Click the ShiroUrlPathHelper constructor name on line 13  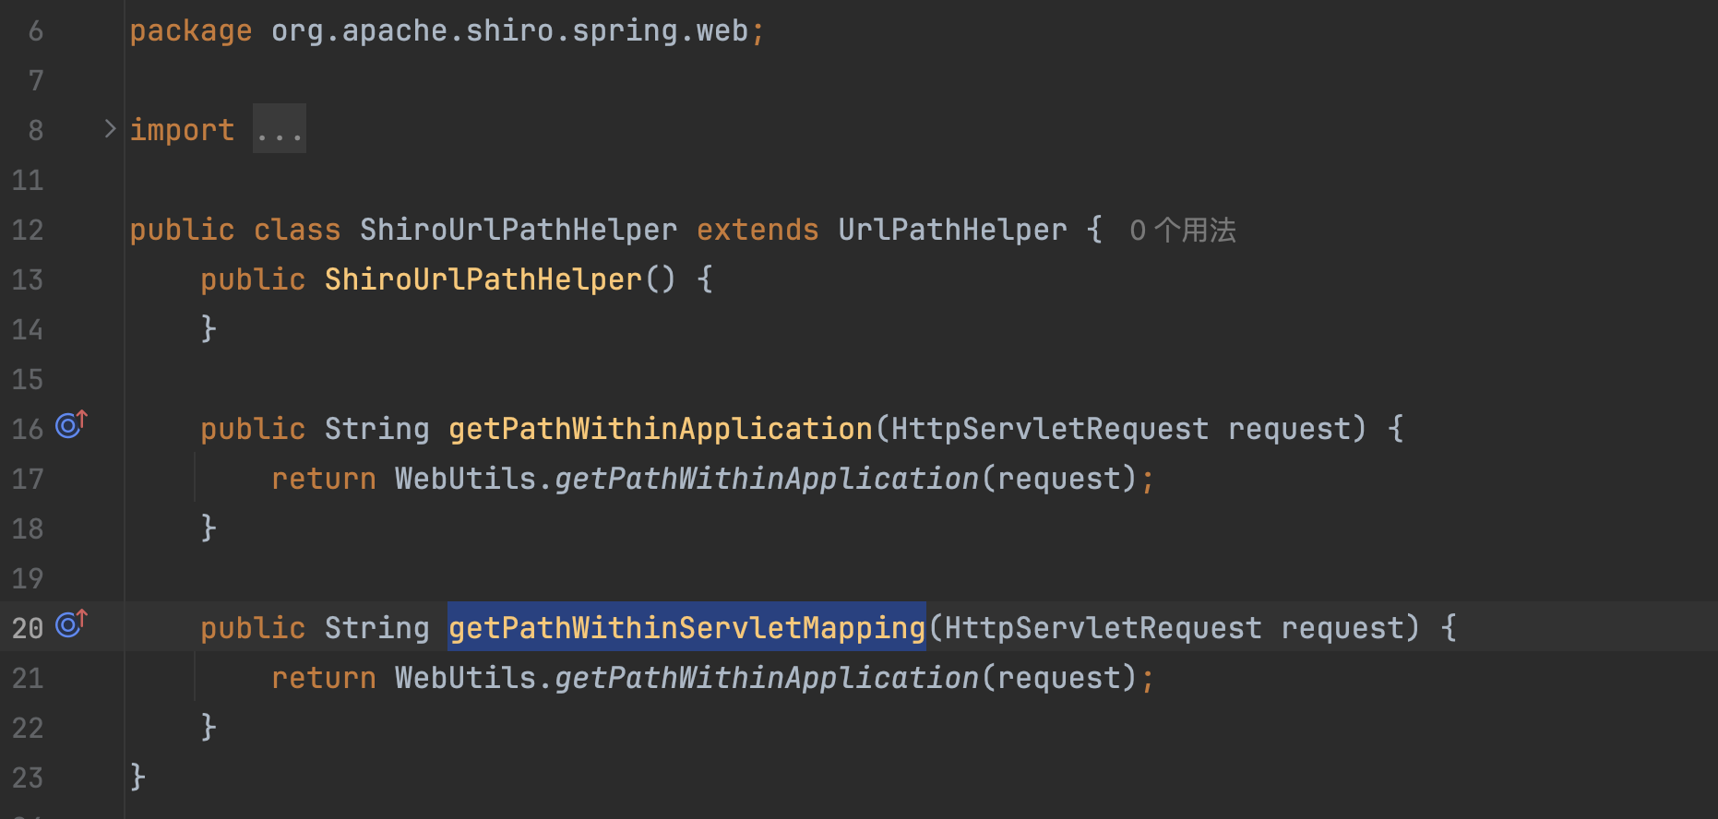pos(483,279)
